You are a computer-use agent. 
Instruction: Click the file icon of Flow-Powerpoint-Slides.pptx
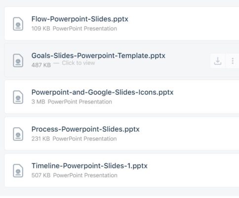(18, 24)
